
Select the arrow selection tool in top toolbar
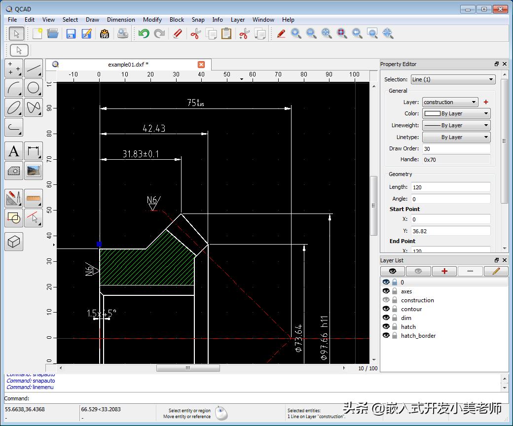(x=16, y=34)
